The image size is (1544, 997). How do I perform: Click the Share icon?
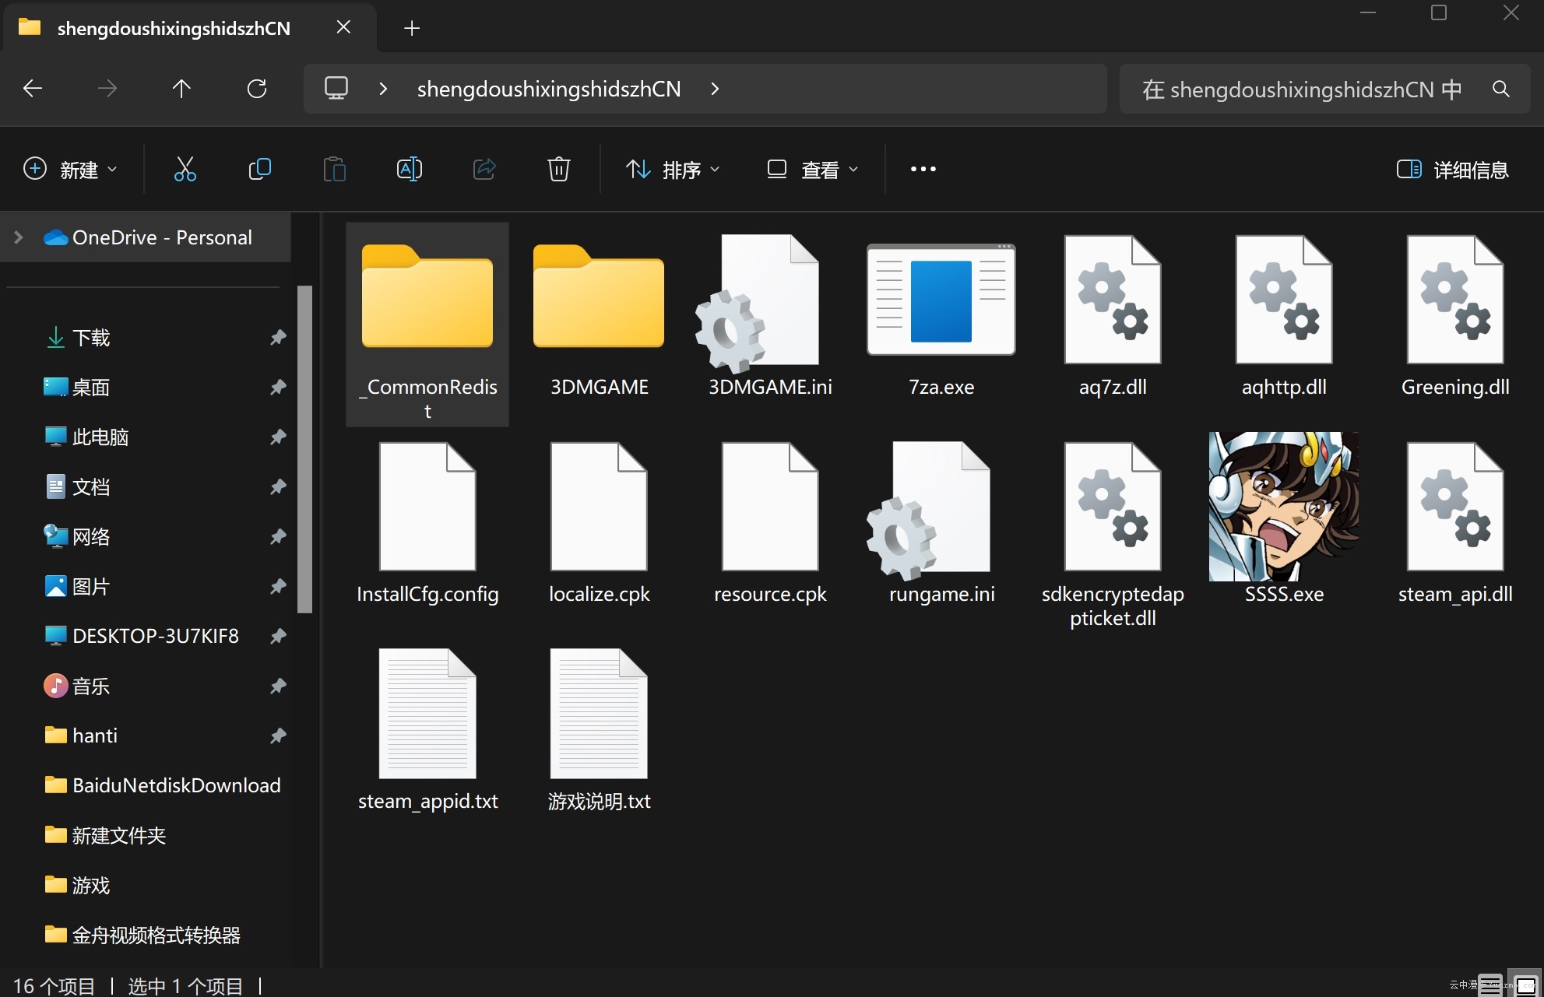(484, 169)
